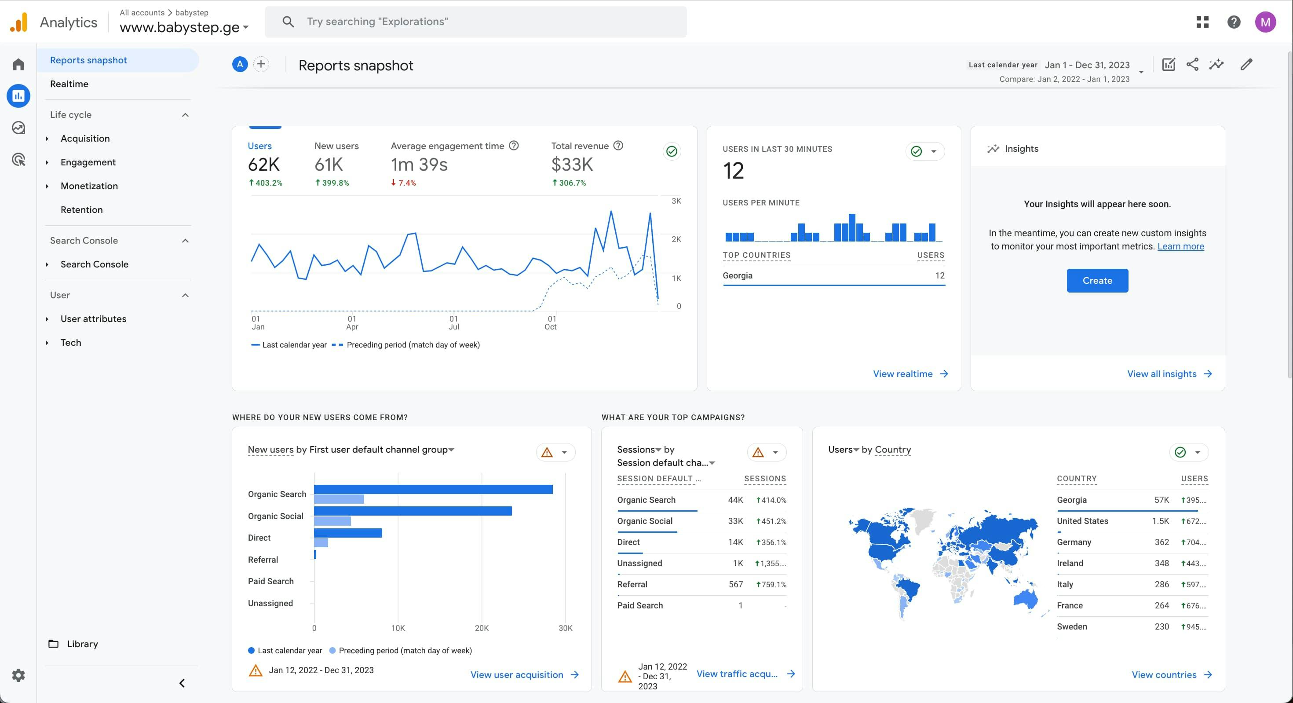Collapse the Life cycle section
The height and width of the screenshot is (703, 1293).
click(x=185, y=115)
